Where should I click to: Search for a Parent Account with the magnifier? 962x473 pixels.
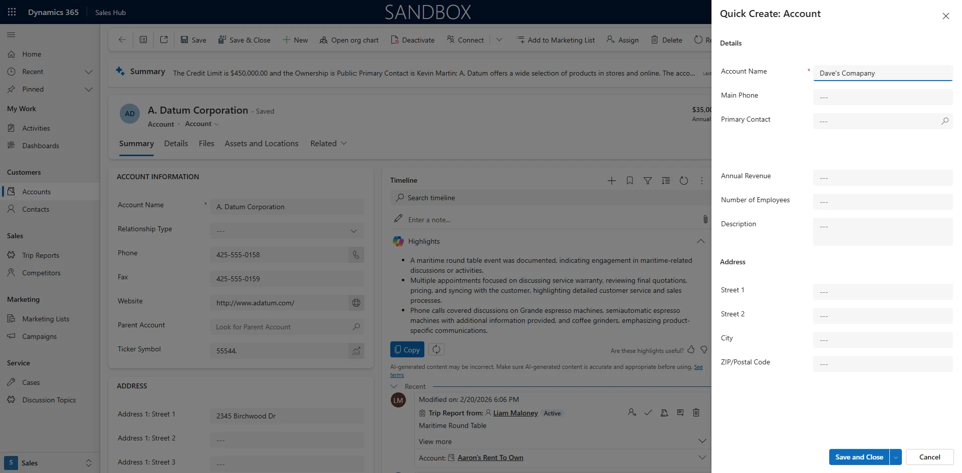pyautogui.click(x=356, y=327)
